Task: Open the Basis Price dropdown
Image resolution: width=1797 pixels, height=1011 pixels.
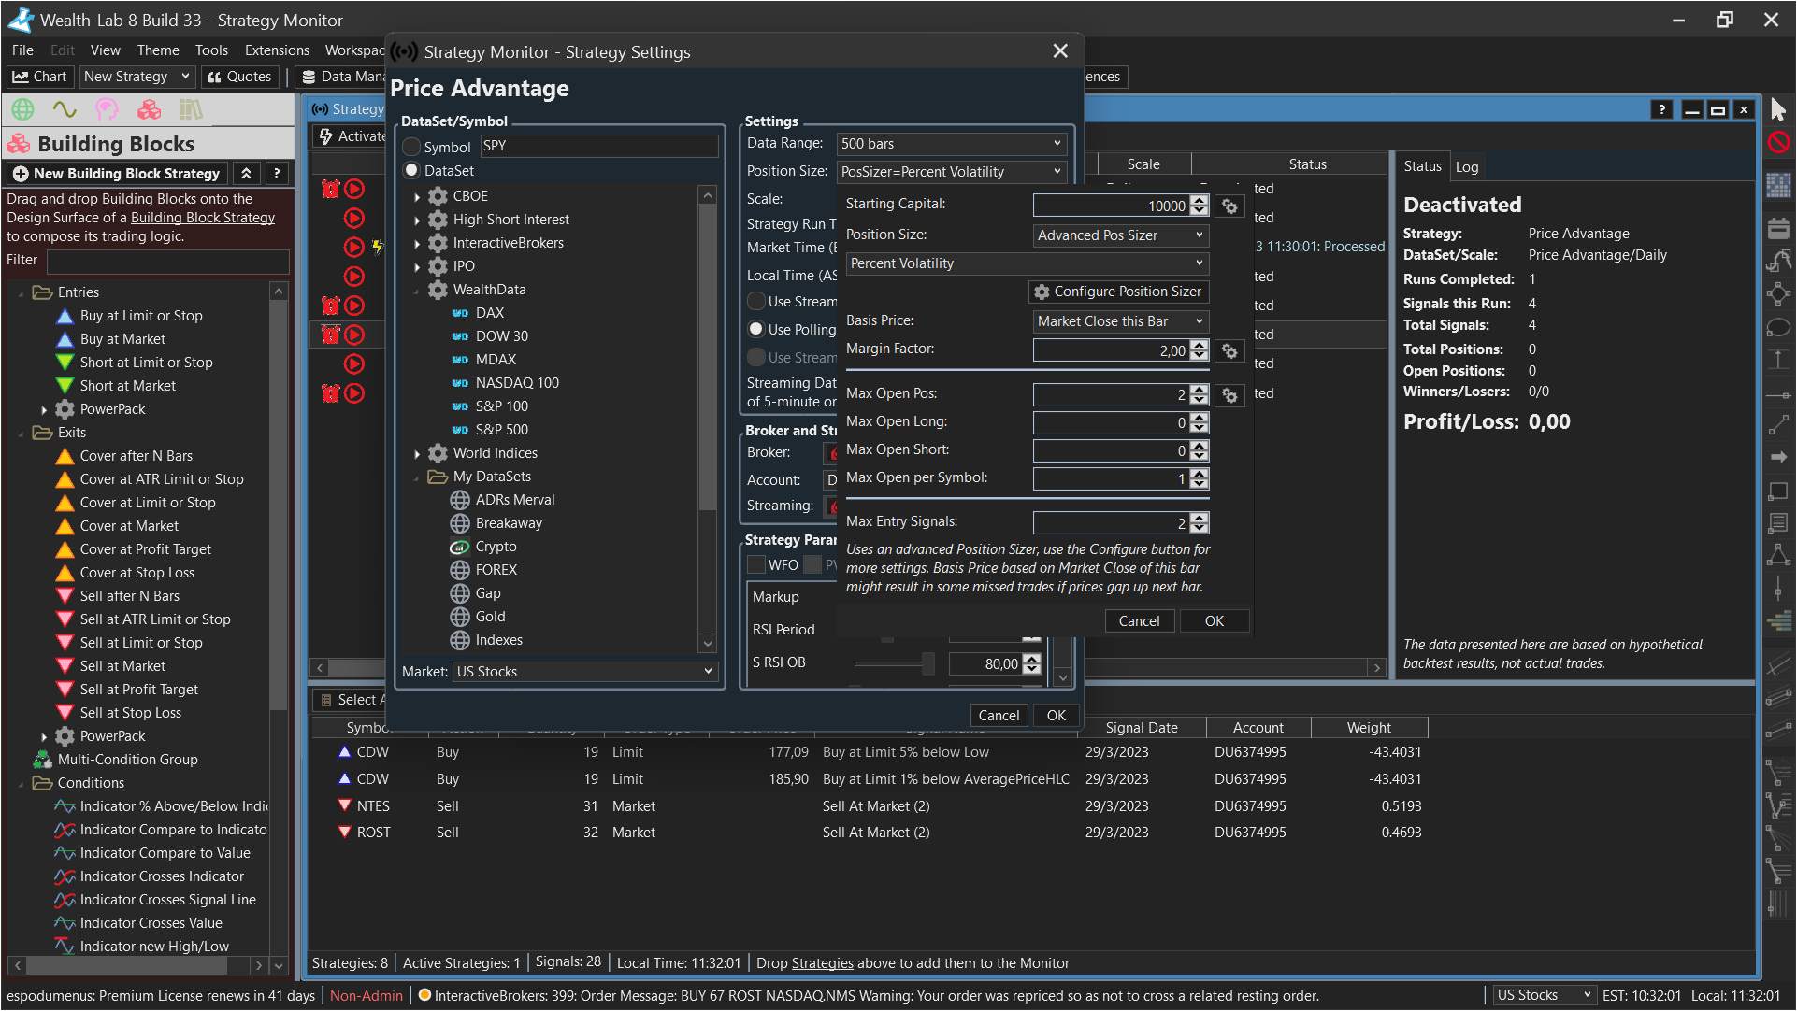Action: 1120,321
